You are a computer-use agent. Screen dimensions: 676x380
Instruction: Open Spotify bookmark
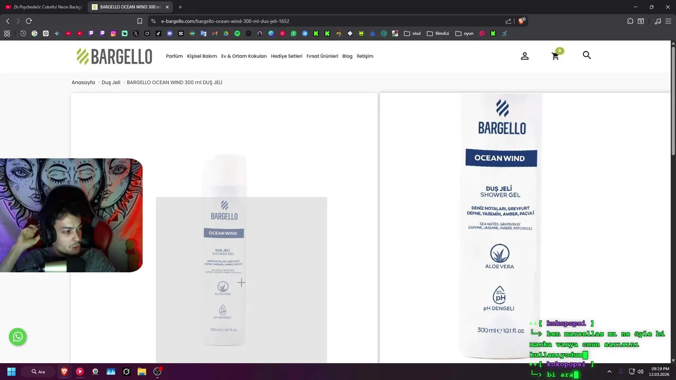pos(237,33)
